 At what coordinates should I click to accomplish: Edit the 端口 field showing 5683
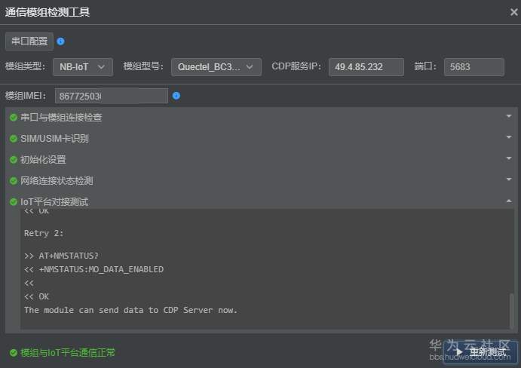click(x=473, y=67)
